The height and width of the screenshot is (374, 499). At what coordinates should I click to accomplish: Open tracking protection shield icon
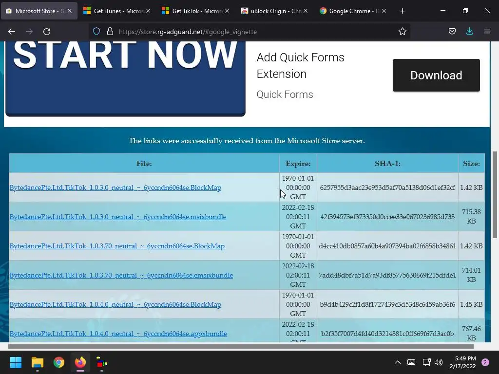96,32
